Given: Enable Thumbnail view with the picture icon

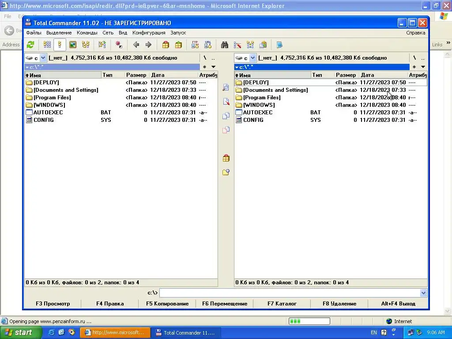Looking at the screenshot, I should coord(73,45).
